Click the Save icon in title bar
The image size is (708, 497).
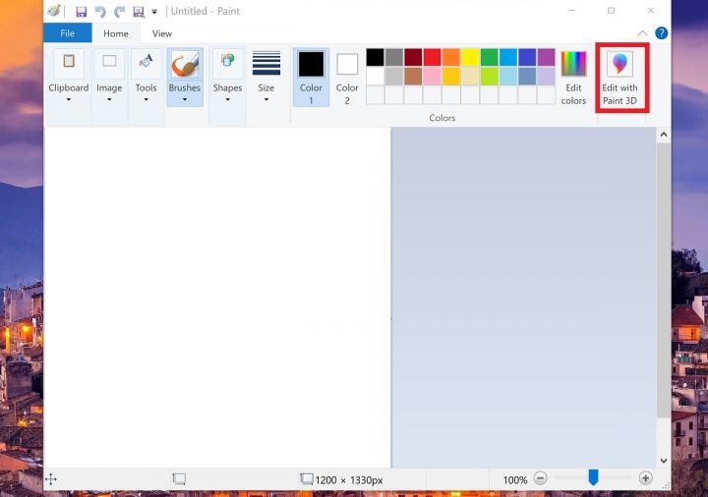click(81, 12)
